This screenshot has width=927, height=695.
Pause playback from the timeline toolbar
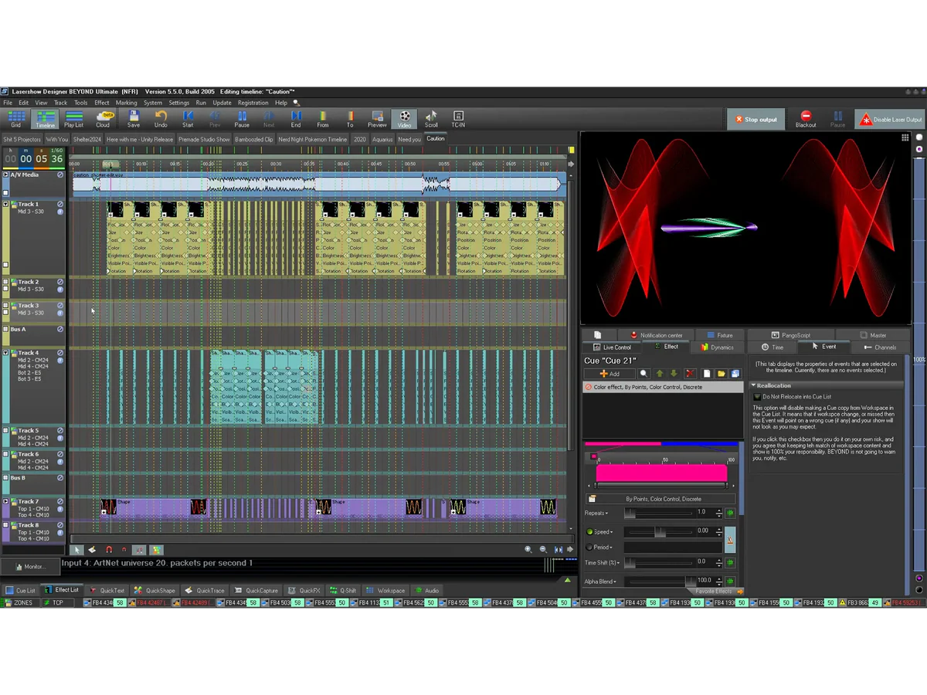242,119
